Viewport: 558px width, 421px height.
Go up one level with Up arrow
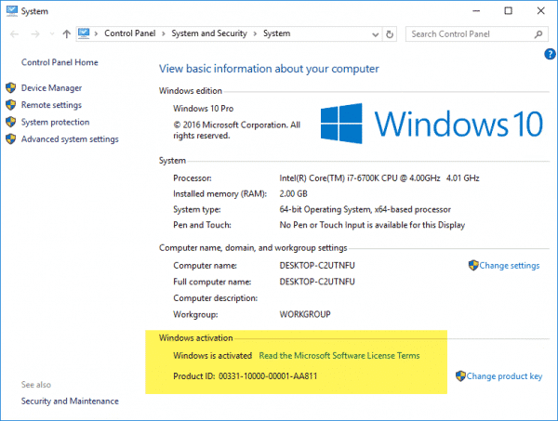[x=67, y=33]
